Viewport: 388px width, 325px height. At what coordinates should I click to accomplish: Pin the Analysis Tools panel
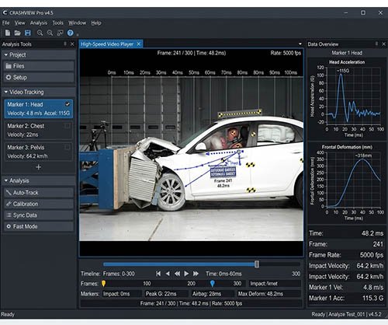(65, 44)
